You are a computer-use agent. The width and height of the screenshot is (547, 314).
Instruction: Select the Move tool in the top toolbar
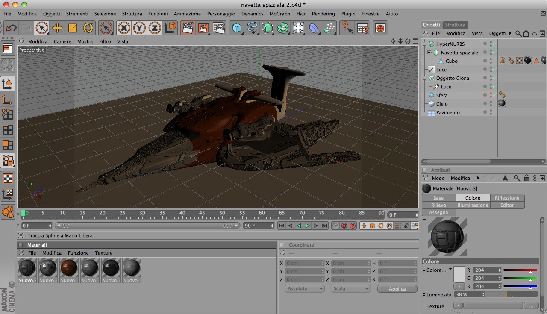[x=57, y=28]
